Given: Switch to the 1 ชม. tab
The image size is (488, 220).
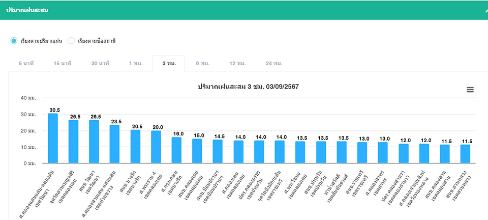Looking at the screenshot, I should 136,63.
